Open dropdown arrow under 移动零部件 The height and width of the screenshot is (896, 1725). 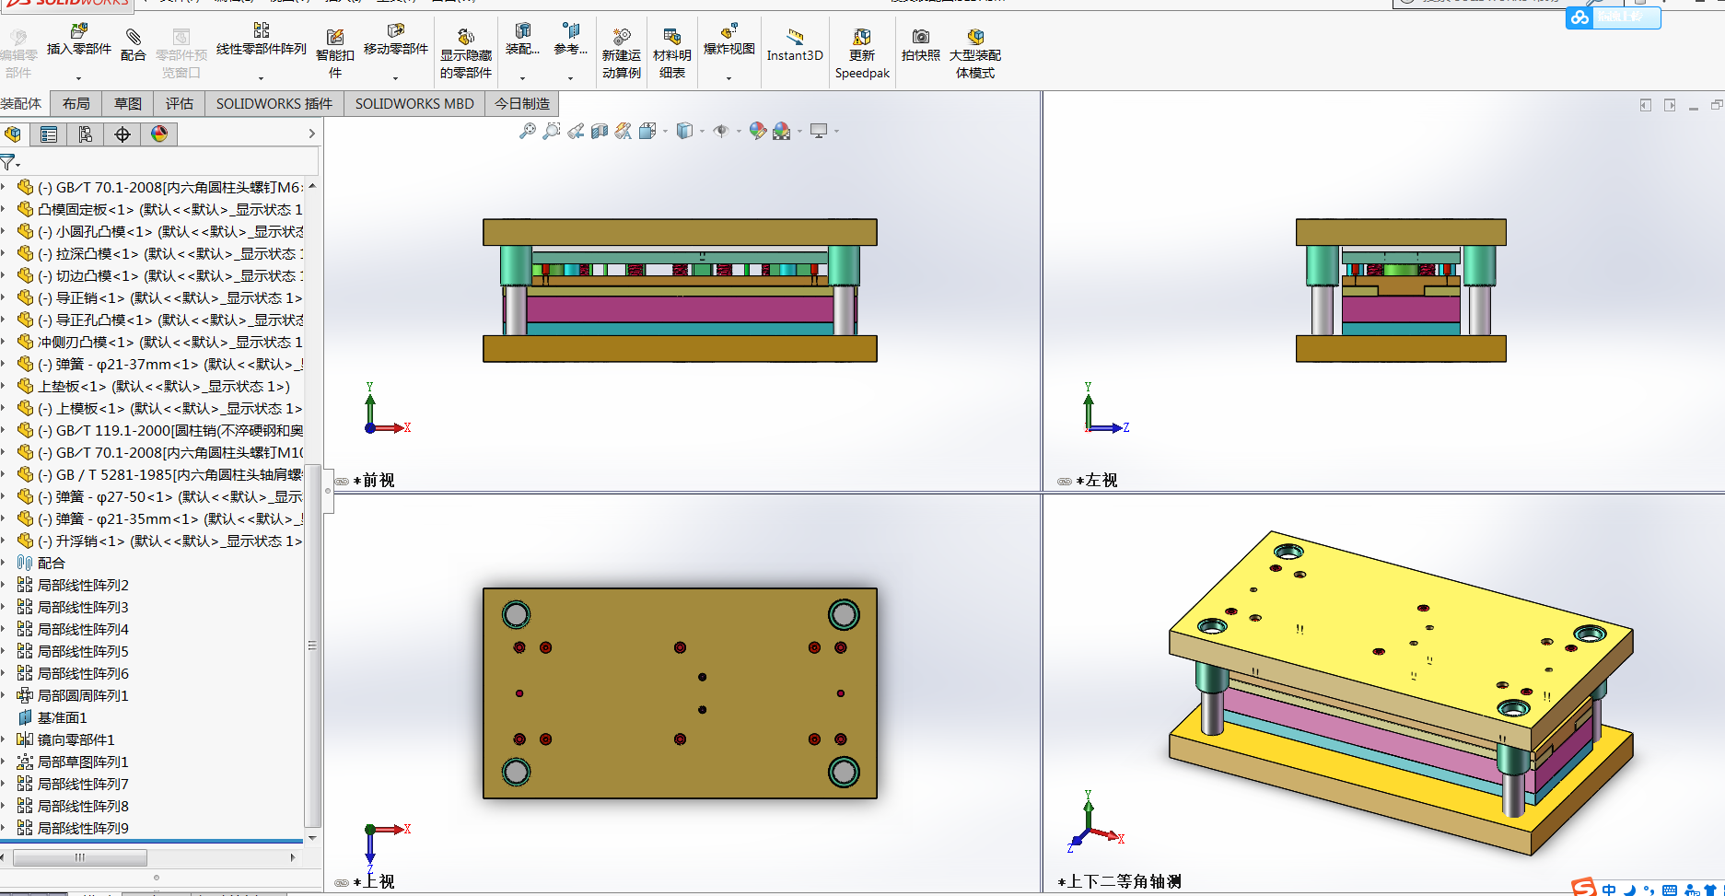pyautogui.click(x=395, y=79)
